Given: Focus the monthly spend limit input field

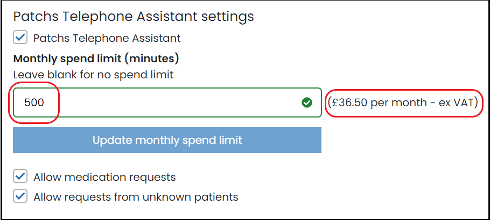Looking at the screenshot, I should coord(167,102).
